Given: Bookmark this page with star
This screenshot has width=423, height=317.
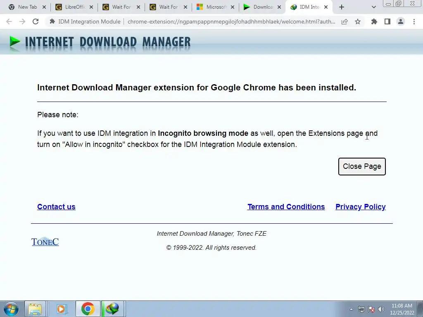Looking at the screenshot, I should (x=358, y=21).
